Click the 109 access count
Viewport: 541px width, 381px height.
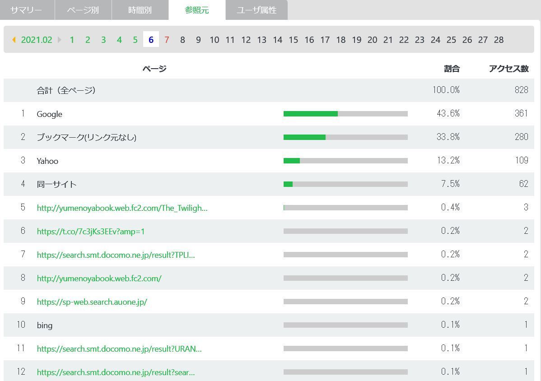[x=521, y=160]
